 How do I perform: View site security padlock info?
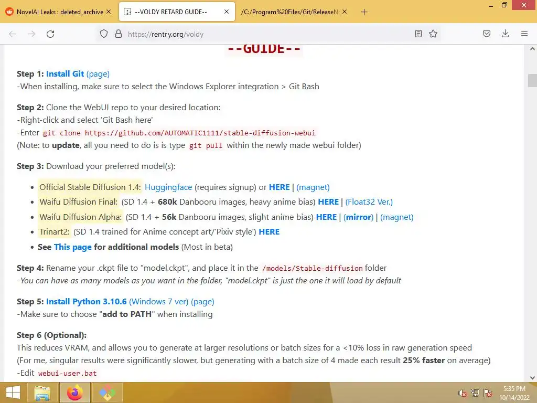[x=119, y=34]
